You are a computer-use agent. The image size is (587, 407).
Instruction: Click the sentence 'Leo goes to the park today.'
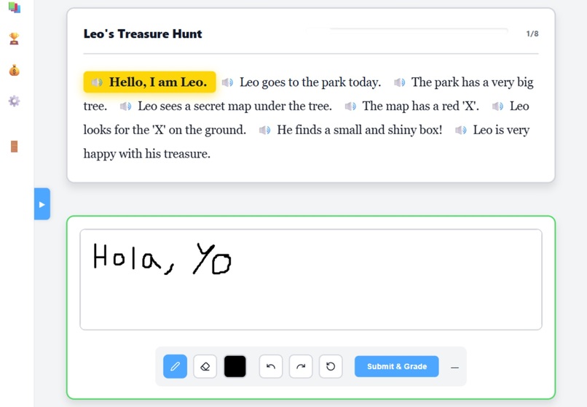pyautogui.click(x=310, y=82)
